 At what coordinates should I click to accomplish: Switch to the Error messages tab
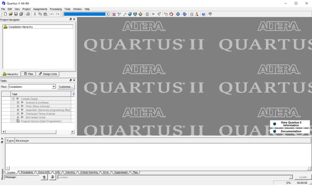click(106, 172)
